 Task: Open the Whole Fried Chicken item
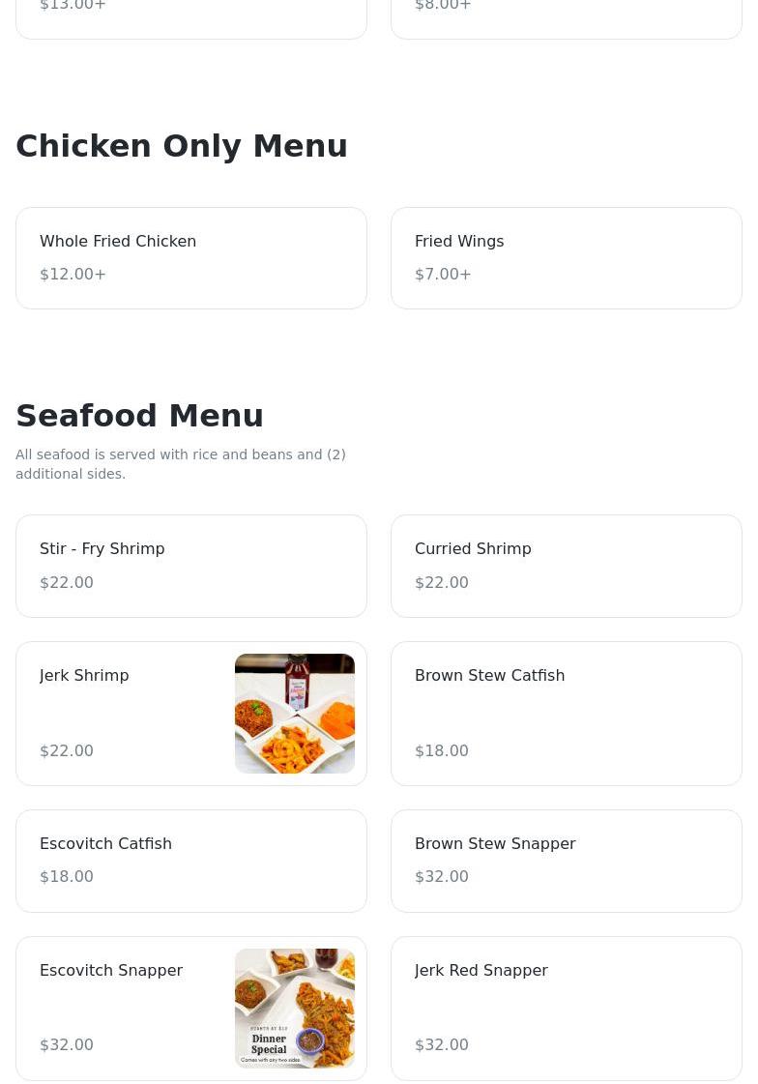[191, 257]
